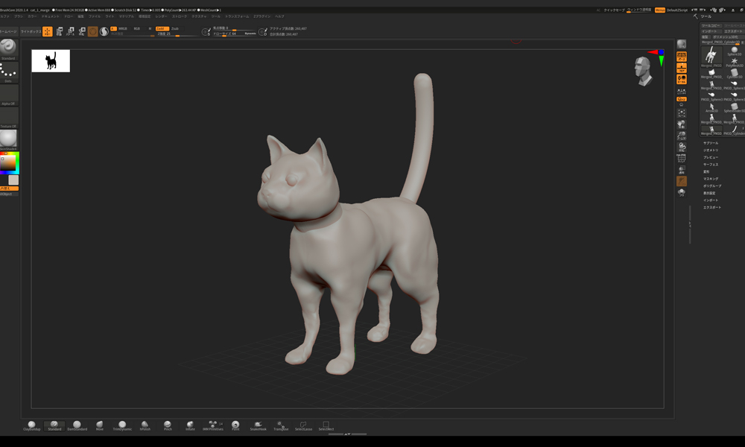Toggle M material mode
This screenshot has width=745, height=447.
tap(150, 28)
